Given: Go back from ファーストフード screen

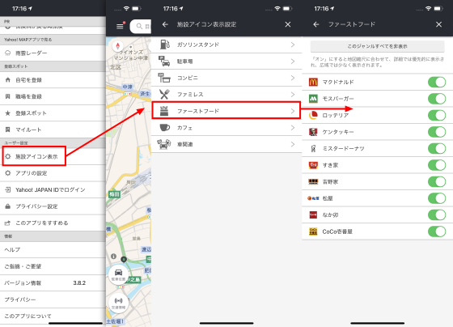Looking at the screenshot, I should tap(316, 24).
